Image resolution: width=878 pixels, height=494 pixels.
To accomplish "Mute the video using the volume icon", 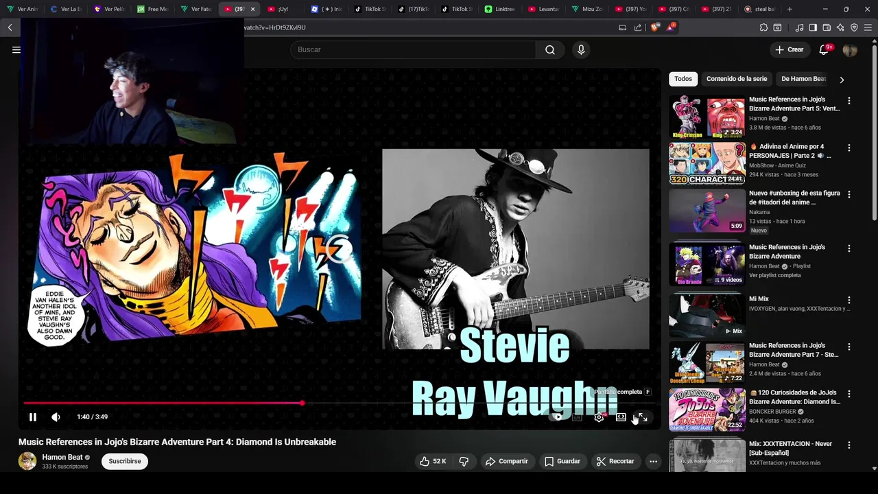I will pyautogui.click(x=56, y=417).
